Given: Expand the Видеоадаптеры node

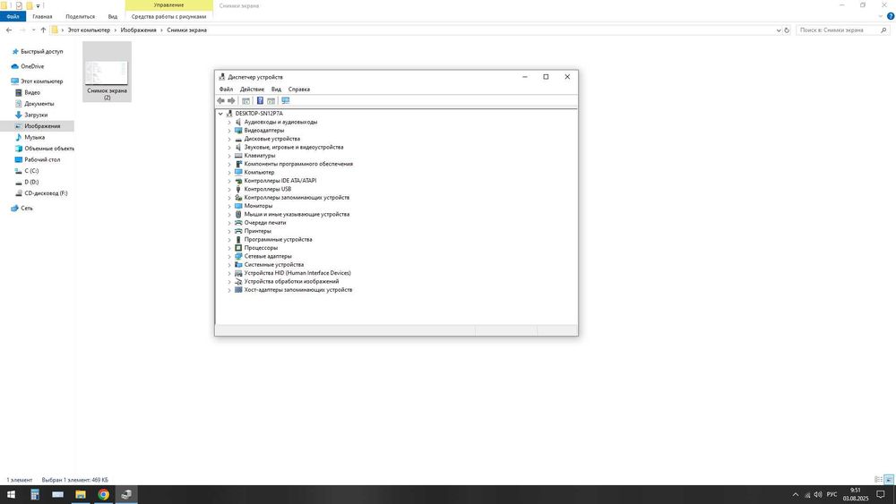Looking at the screenshot, I should 229,131.
